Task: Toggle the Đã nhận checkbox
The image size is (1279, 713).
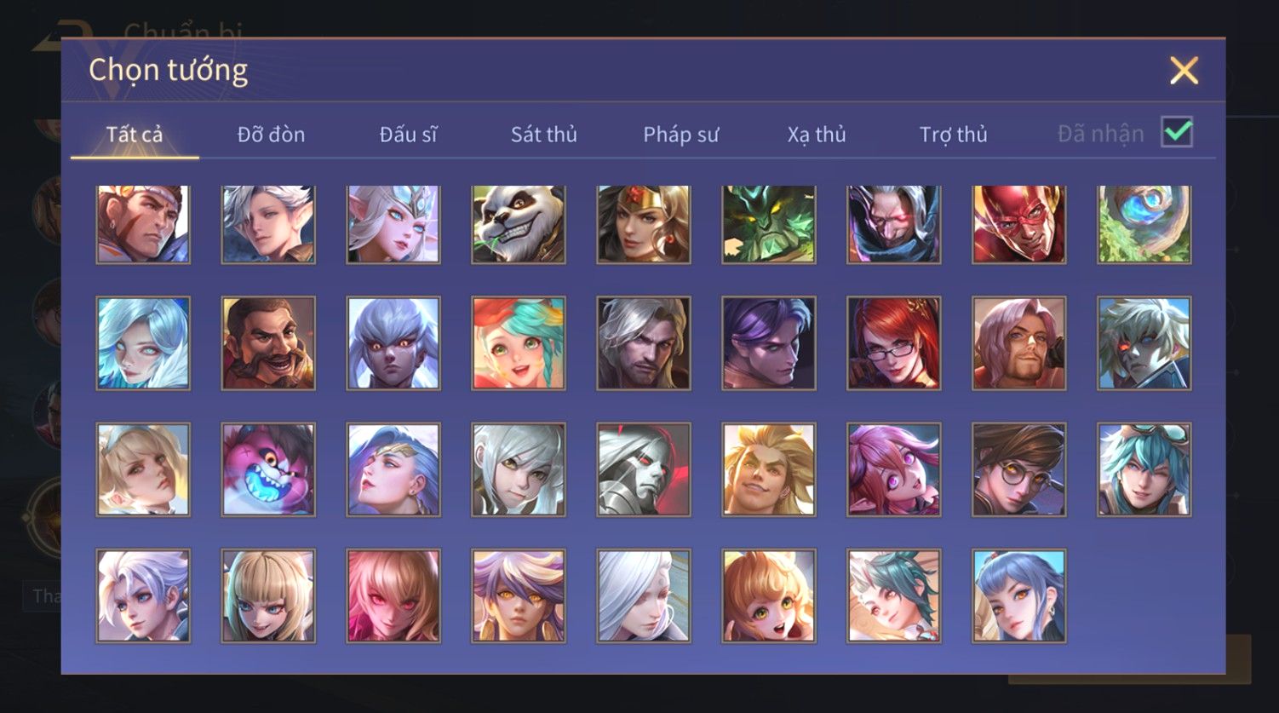Action: tap(1177, 133)
